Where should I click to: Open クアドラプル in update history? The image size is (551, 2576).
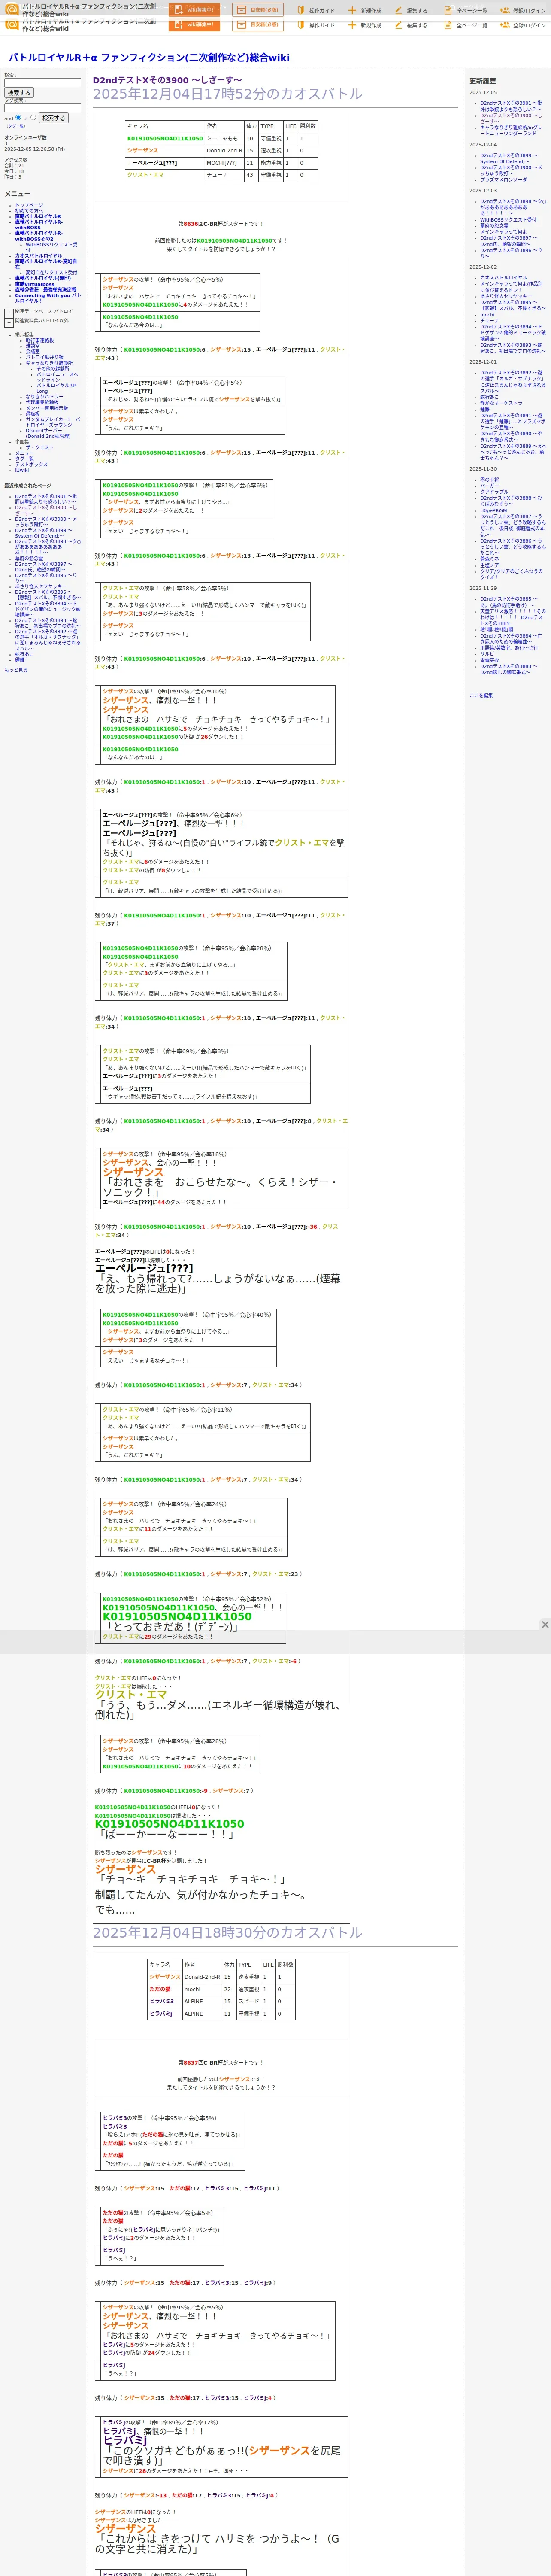[494, 492]
